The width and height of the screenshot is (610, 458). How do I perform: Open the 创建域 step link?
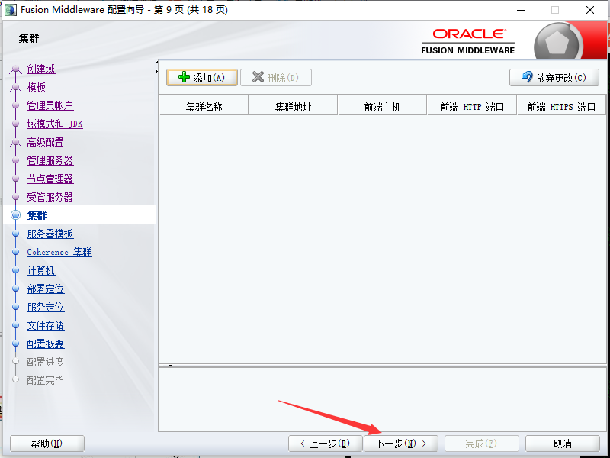pos(41,69)
